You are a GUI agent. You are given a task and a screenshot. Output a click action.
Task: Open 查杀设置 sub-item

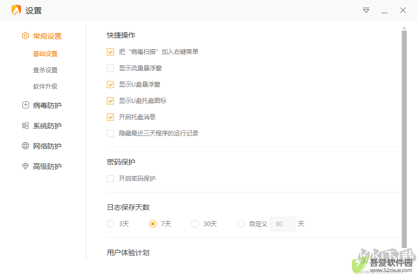pyautogui.click(x=45, y=70)
